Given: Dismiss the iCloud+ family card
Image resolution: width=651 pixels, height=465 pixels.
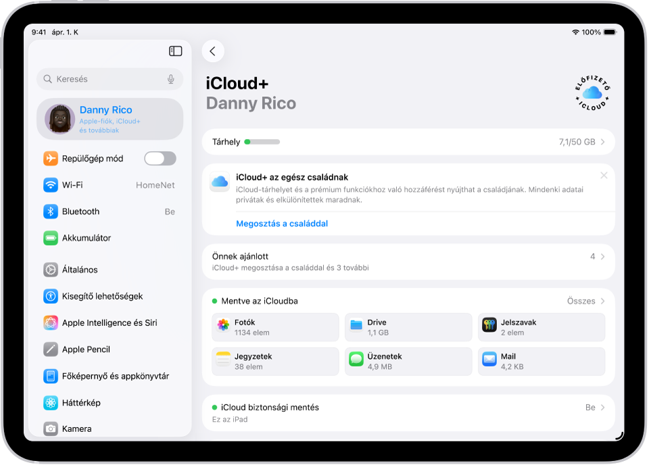Looking at the screenshot, I should (x=604, y=175).
